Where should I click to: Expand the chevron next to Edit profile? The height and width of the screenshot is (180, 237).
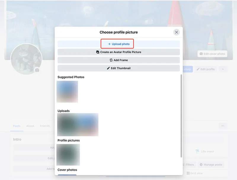click(223, 69)
